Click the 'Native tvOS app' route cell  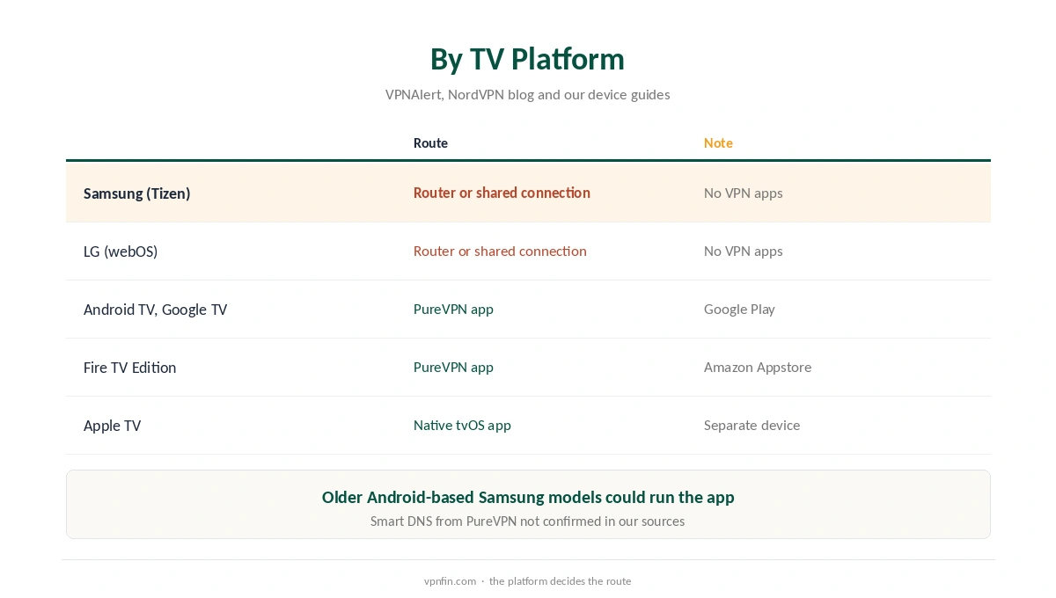(462, 425)
